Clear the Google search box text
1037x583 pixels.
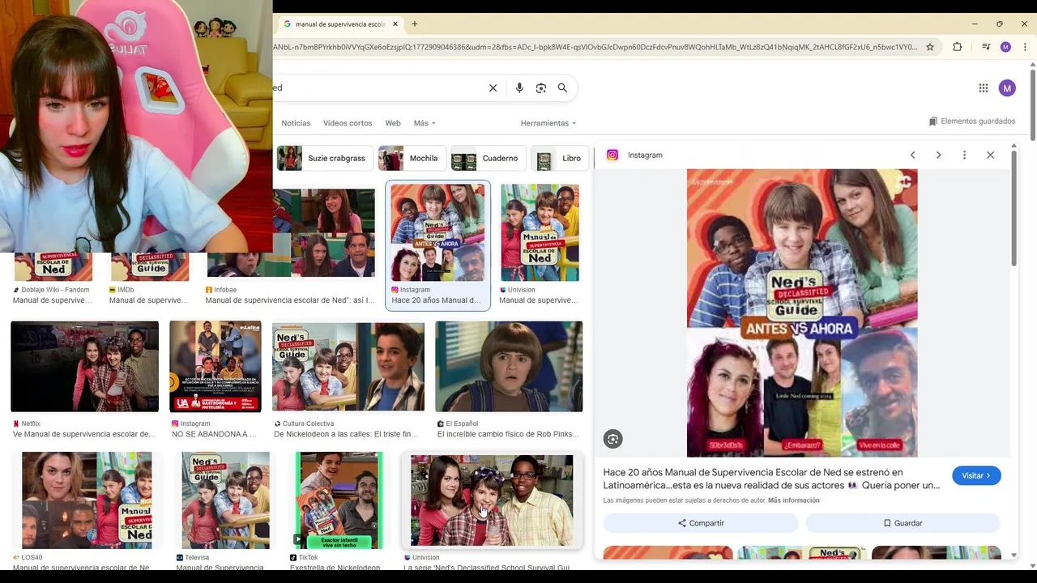[x=493, y=88]
